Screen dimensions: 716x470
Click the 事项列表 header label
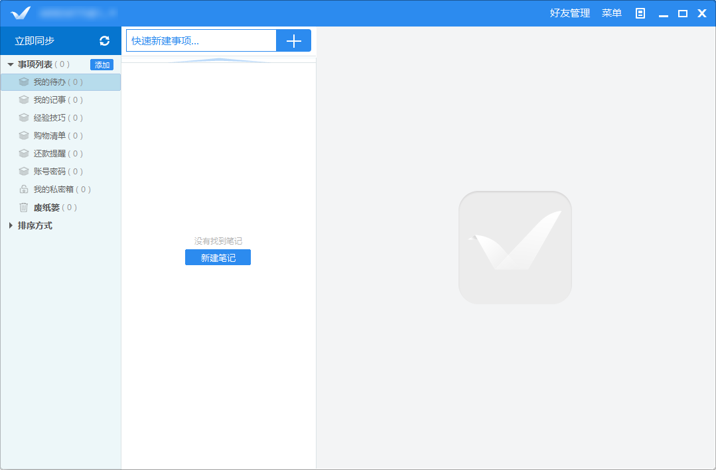pyautogui.click(x=35, y=65)
